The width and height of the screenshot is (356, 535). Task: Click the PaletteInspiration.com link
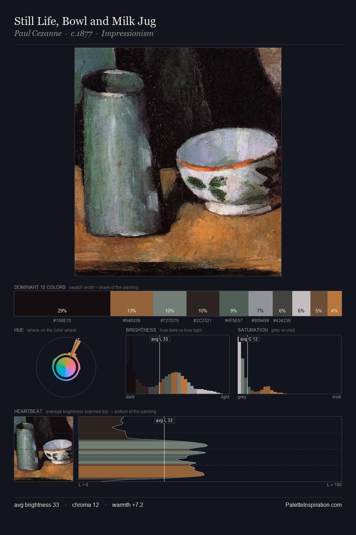coord(314,505)
